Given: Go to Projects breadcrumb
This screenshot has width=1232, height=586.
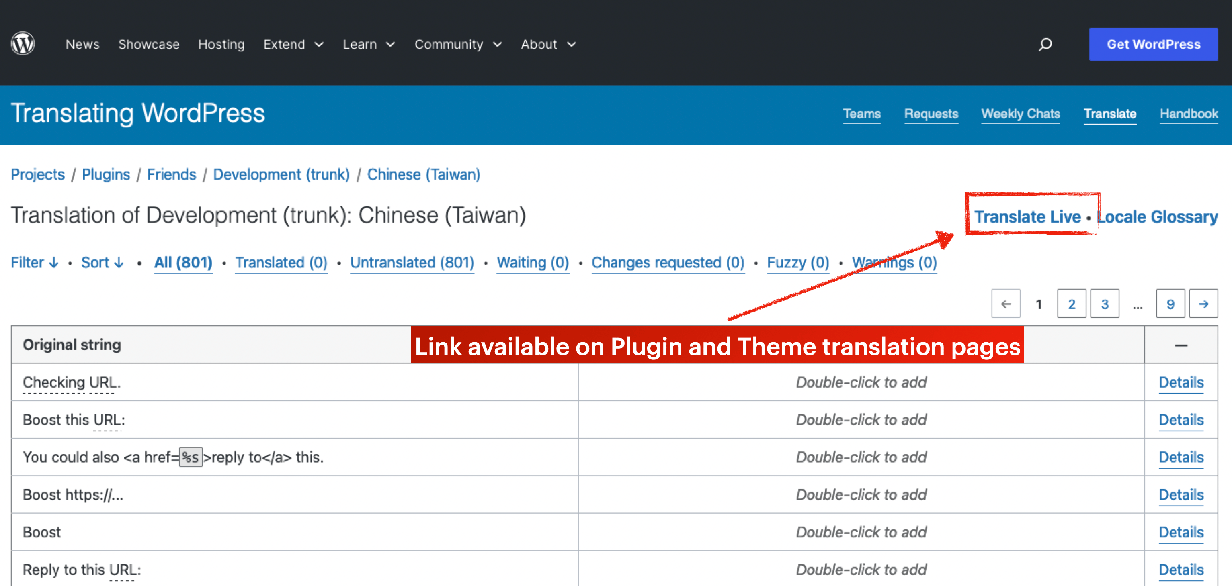Looking at the screenshot, I should pyautogui.click(x=38, y=174).
